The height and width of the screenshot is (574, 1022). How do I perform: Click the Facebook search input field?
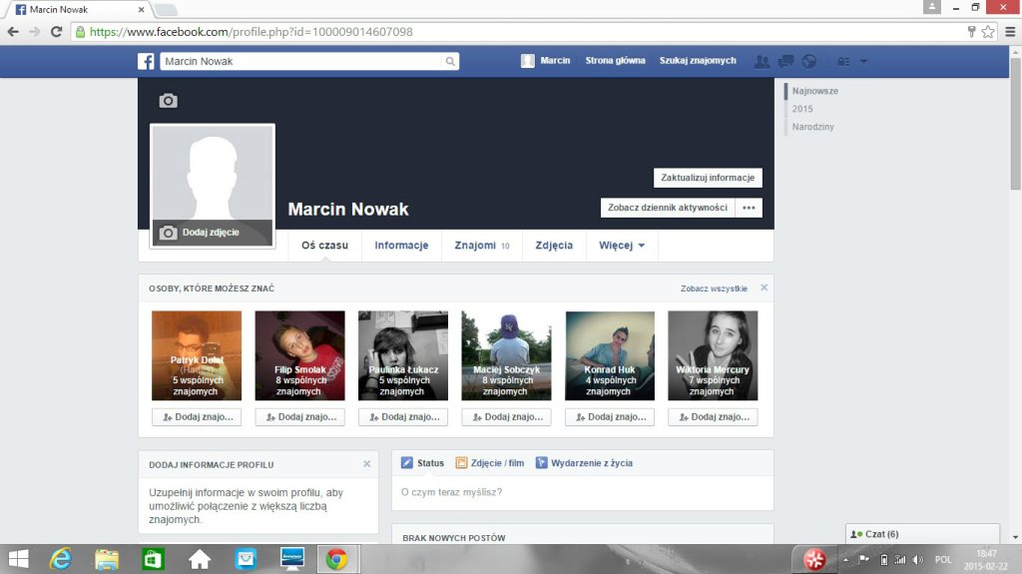coord(300,61)
